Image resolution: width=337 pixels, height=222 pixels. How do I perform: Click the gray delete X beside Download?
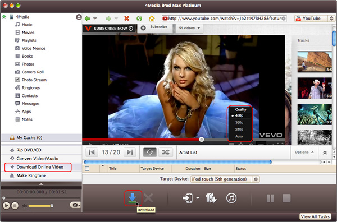[148, 198]
